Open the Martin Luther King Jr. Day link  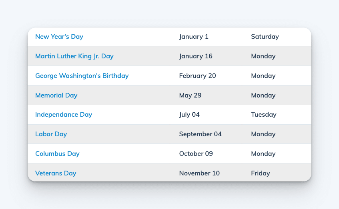coord(74,56)
